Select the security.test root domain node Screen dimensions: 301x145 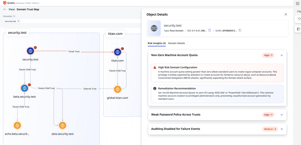(30, 51)
